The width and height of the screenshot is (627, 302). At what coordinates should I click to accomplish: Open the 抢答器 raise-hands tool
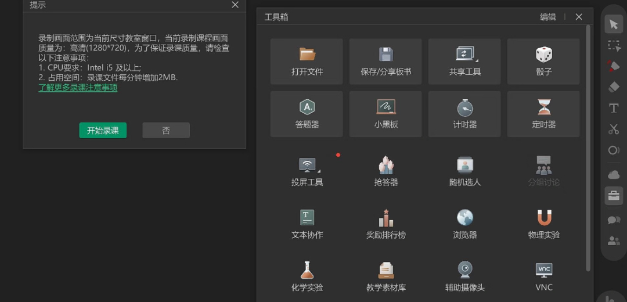[x=386, y=171]
